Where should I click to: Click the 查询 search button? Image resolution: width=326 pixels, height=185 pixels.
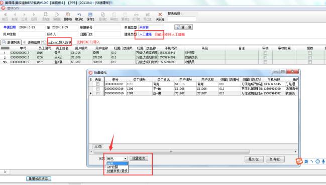point(183,27)
